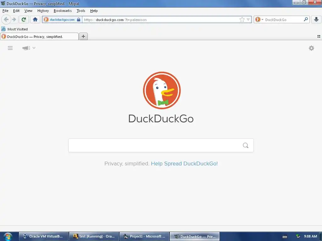Open the home page via house icon

(x=35, y=20)
